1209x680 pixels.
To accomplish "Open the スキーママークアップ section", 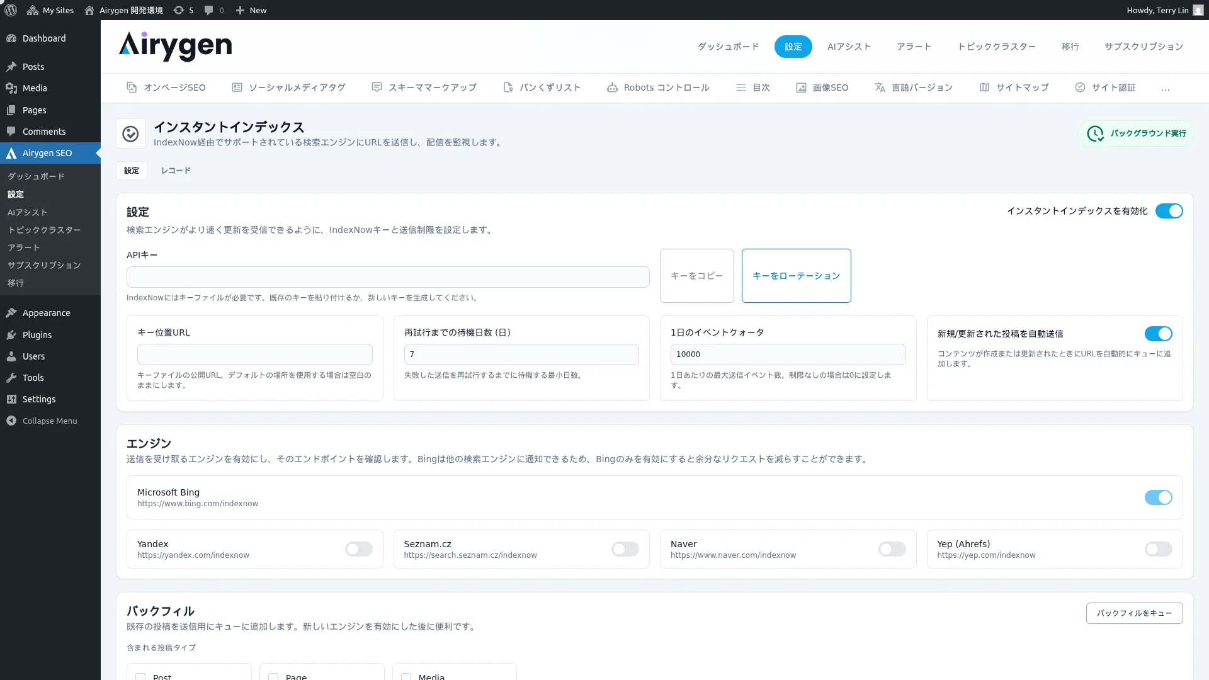I will tap(424, 88).
